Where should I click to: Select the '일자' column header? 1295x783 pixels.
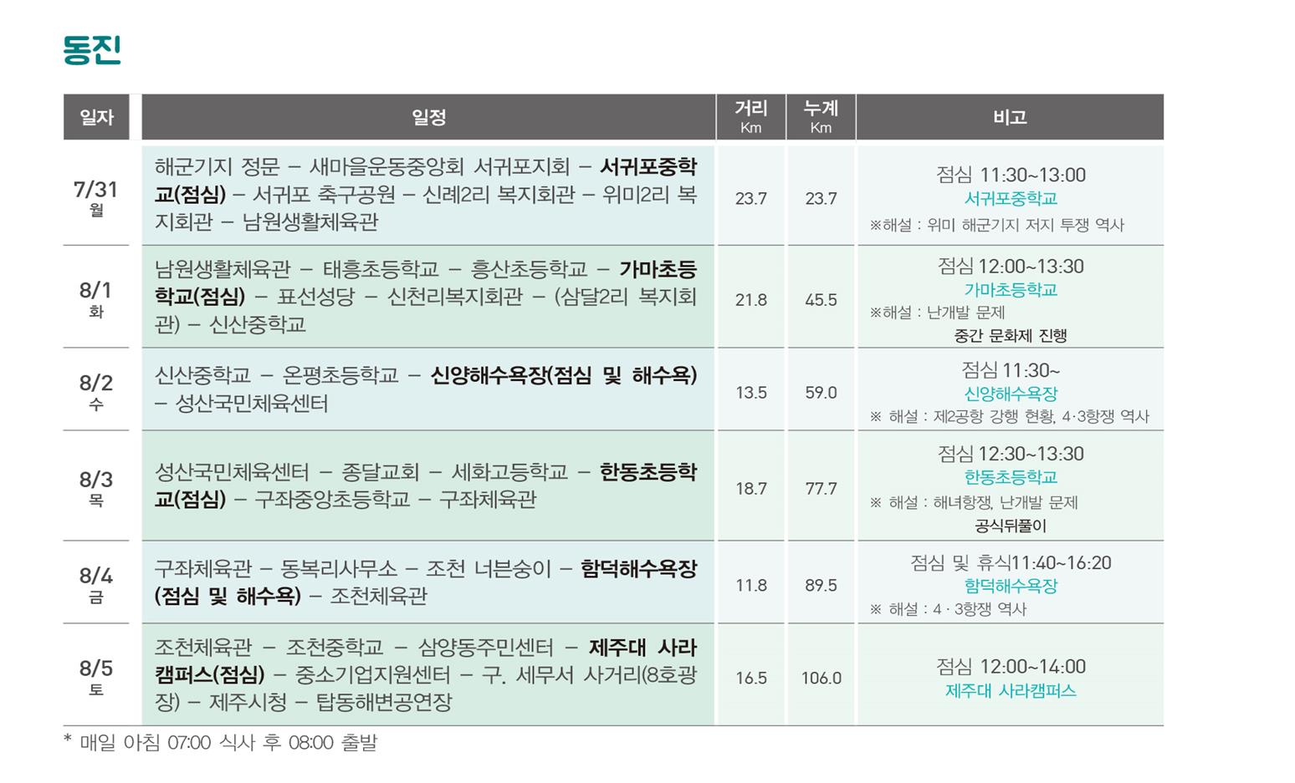(96, 117)
